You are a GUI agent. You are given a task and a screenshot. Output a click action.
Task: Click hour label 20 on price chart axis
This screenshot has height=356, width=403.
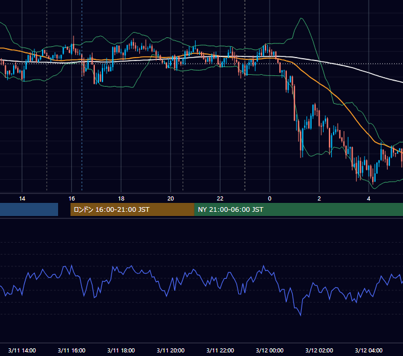point(171,199)
